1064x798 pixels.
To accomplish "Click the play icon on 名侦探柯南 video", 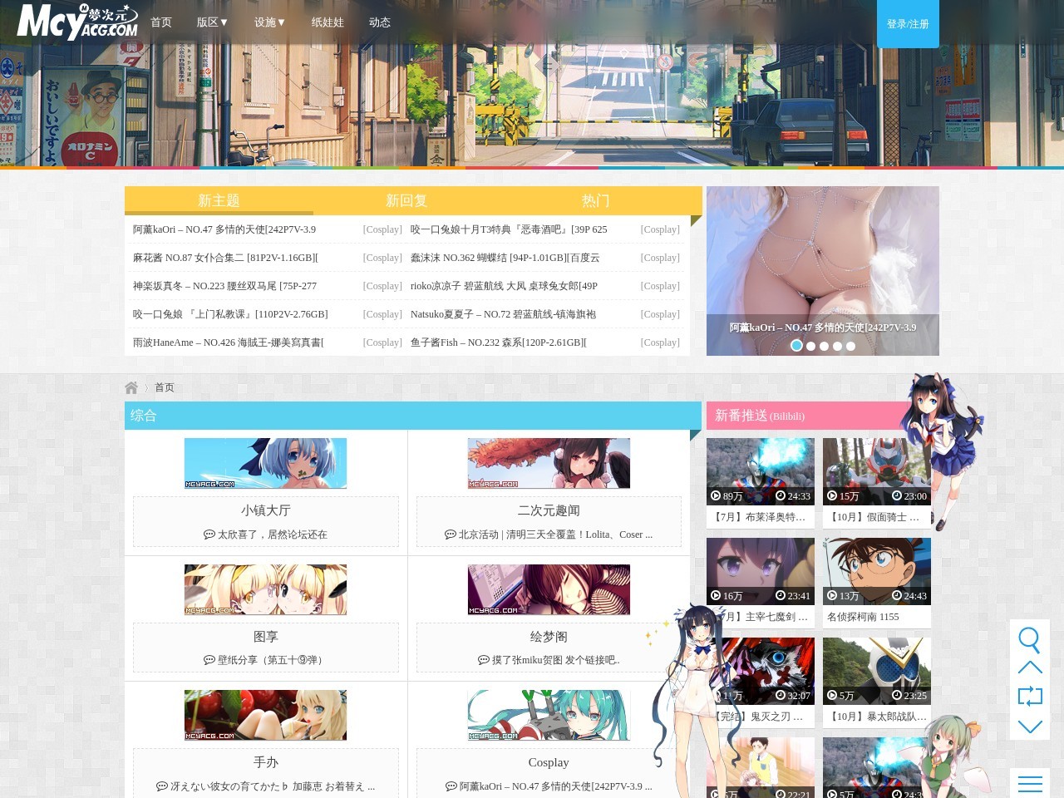I will (832, 596).
